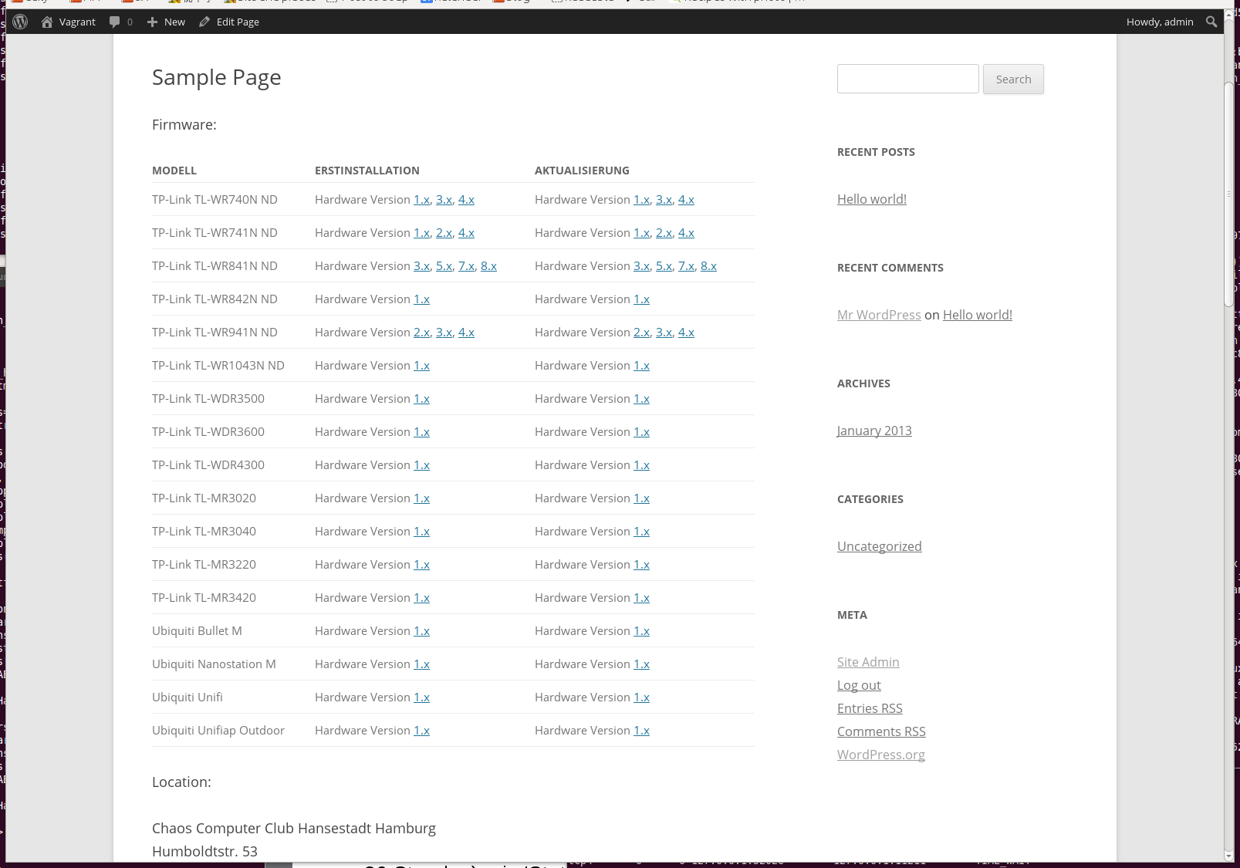Click the Ubiquiti Unifiap Outdoor model cell
Viewport: 1240px width, 868px height.
pyautogui.click(x=218, y=731)
